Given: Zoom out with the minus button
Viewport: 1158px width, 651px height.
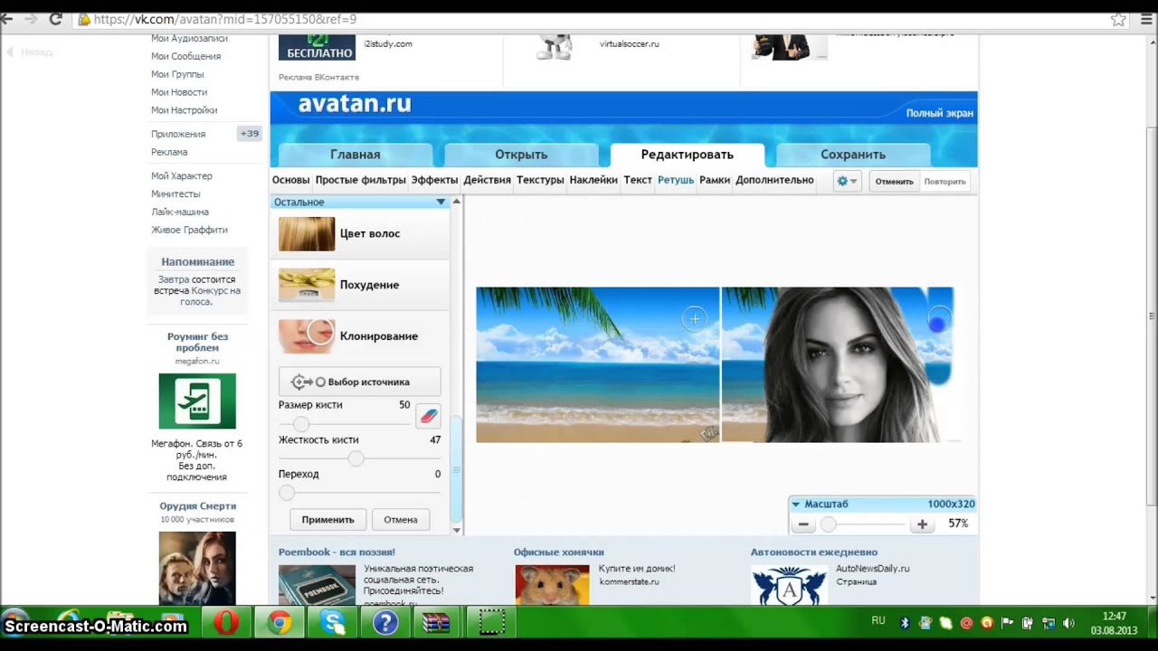Looking at the screenshot, I should 803,524.
